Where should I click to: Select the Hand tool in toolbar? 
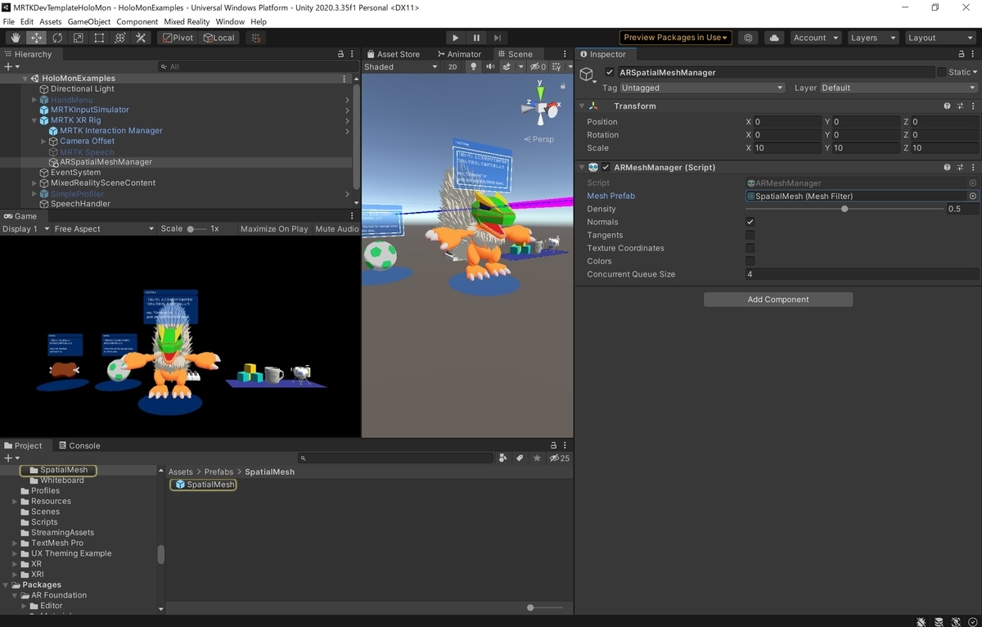pyautogui.click(x=16, y=38)
